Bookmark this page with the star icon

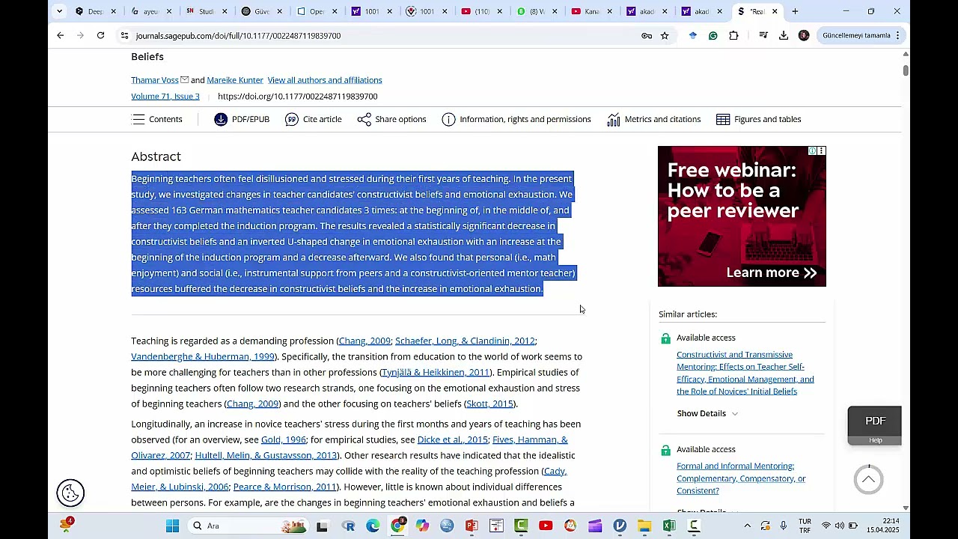[665, 35]
